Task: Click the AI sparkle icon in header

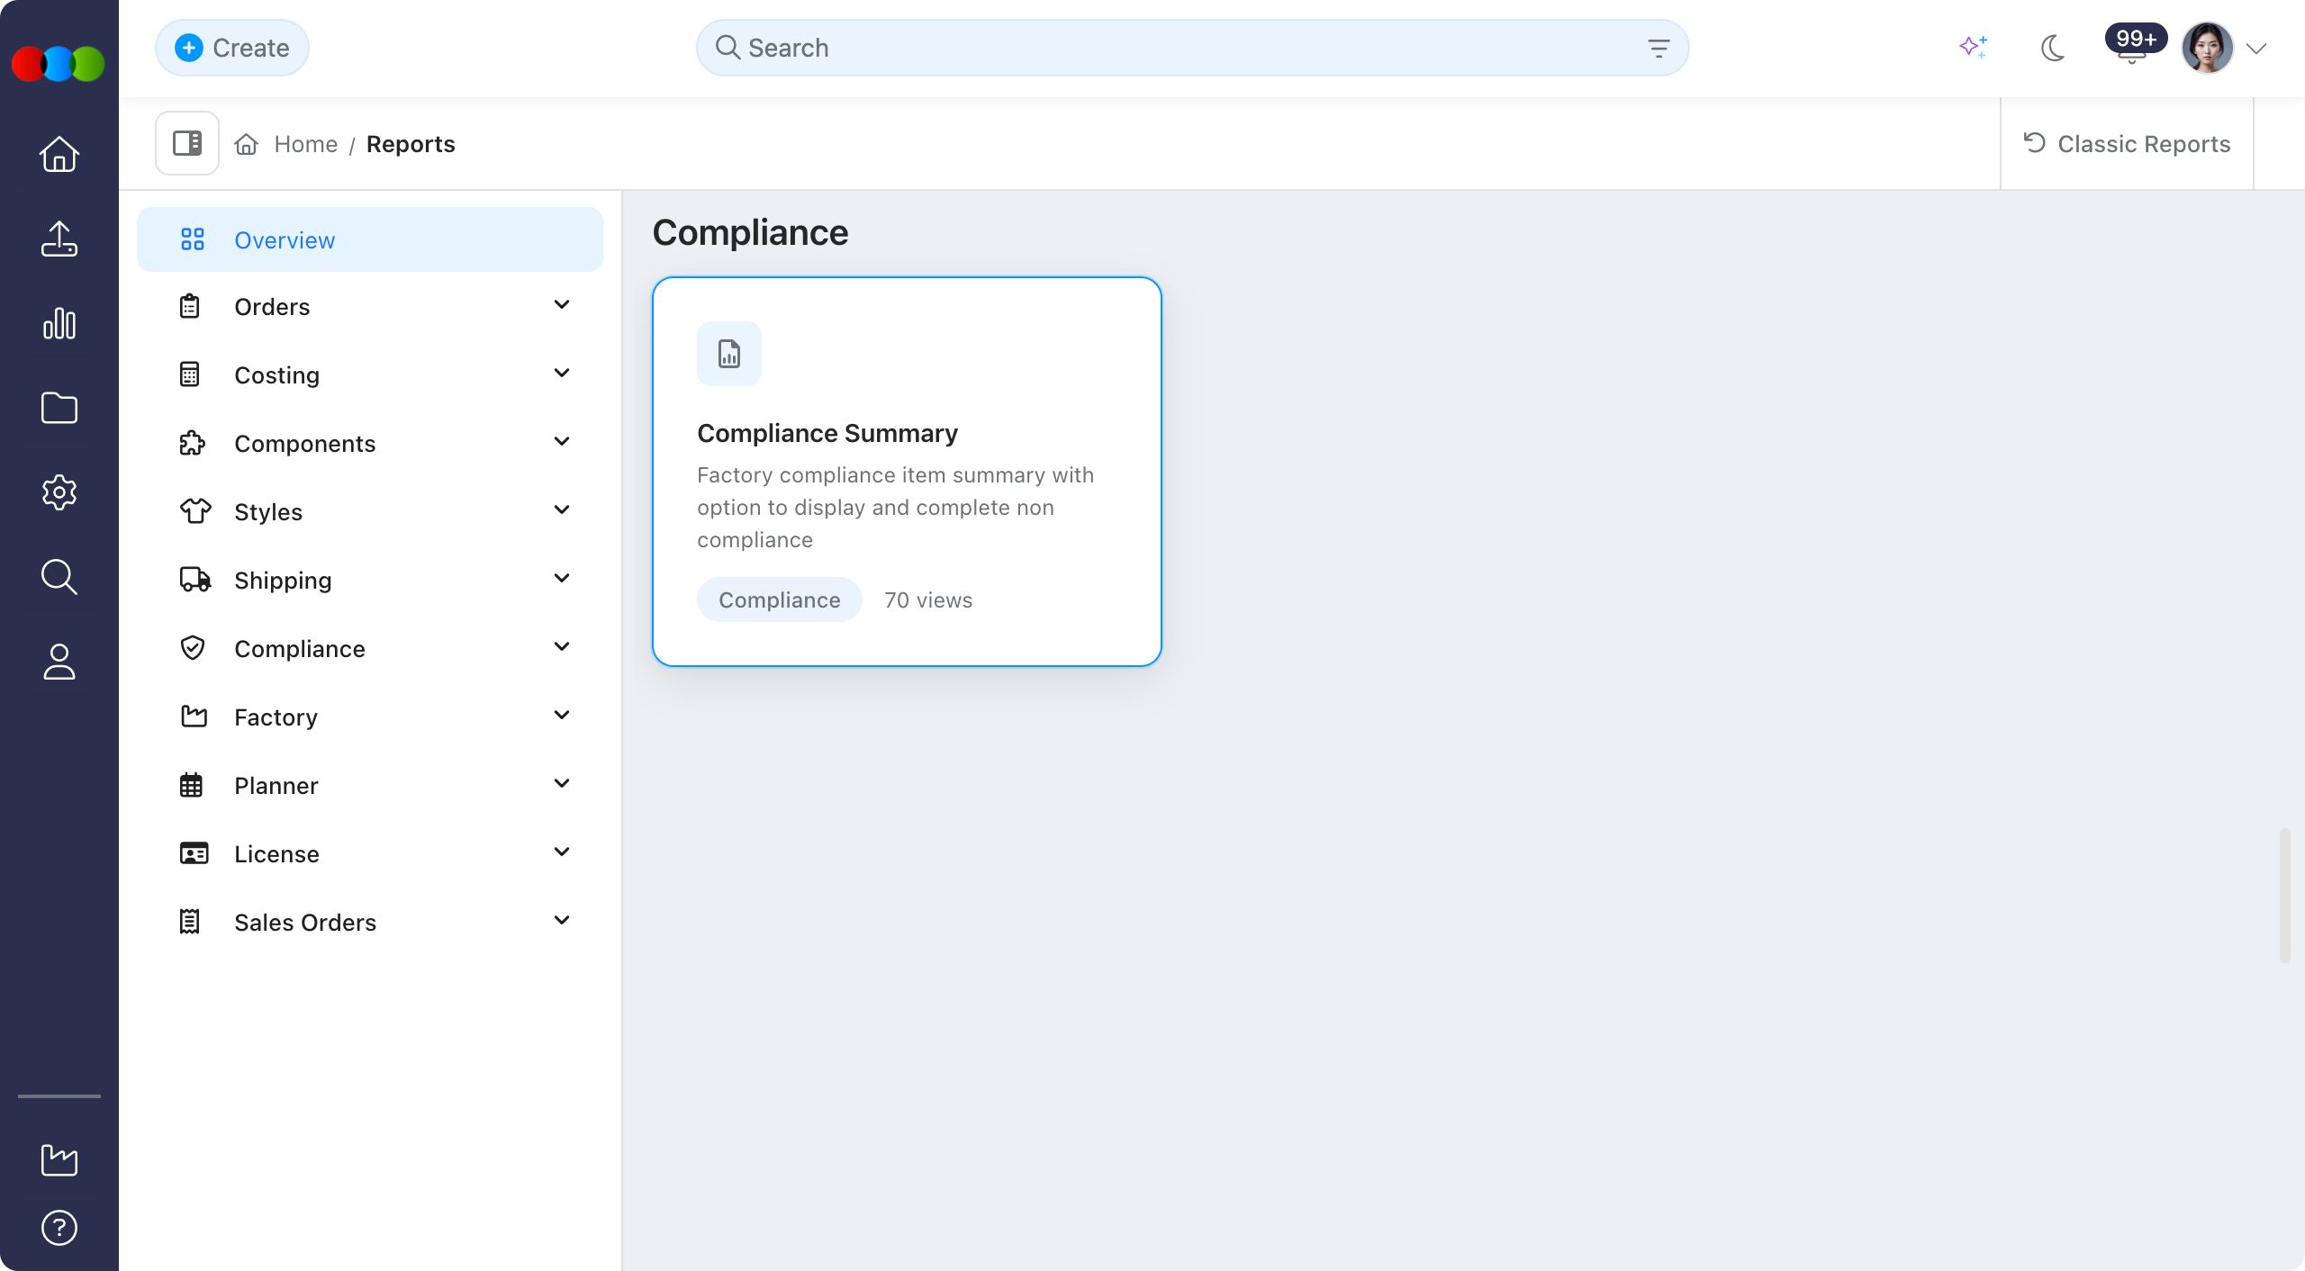Action: point(1974,48)
